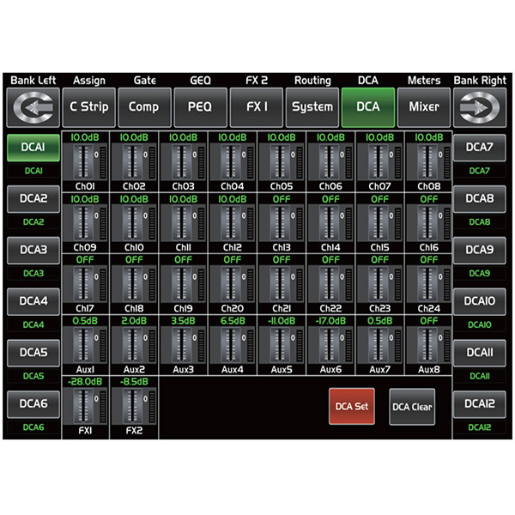Switch to the PEQ tab
Image resolution: width=515 pixels, height=515 pixels.
[x=200, y=107]
